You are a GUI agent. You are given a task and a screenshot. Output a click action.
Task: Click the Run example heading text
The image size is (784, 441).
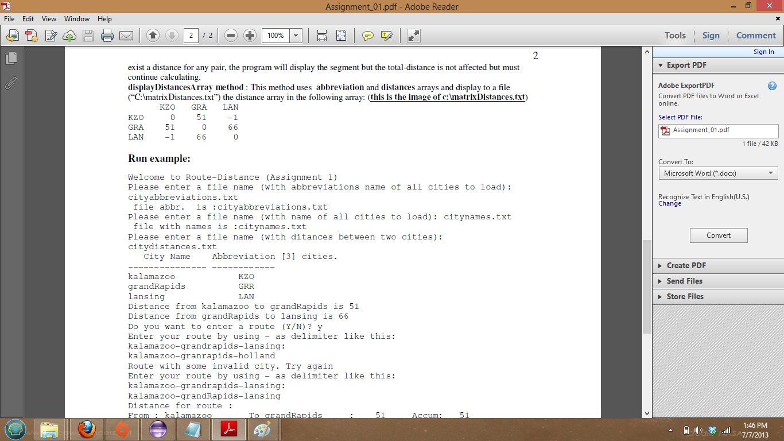coord(159,158)
